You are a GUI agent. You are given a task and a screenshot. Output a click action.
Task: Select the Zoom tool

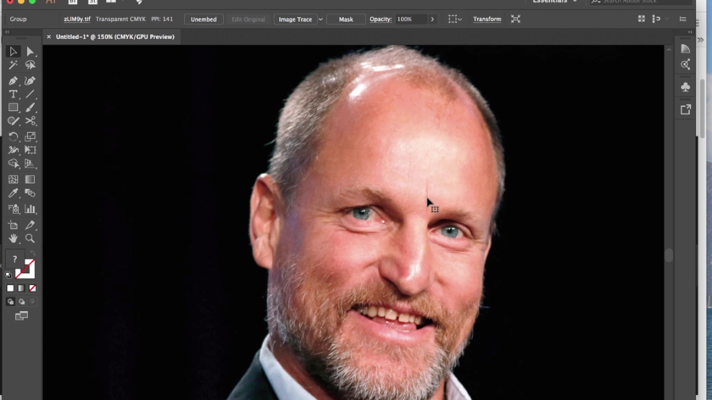(30, 238)
